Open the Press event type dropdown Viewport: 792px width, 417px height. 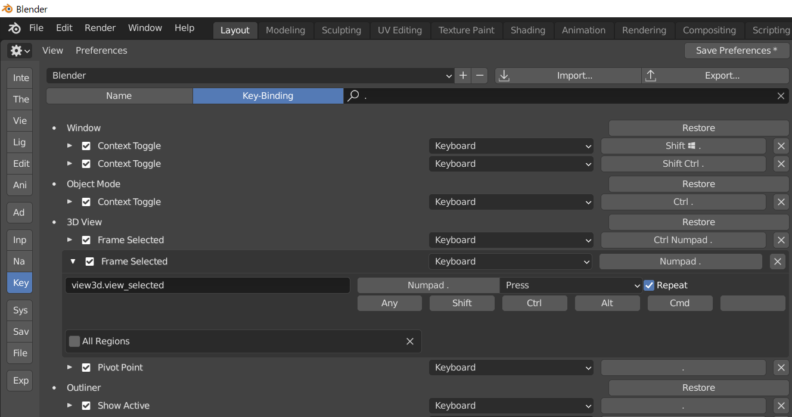(x=570, y=285)
